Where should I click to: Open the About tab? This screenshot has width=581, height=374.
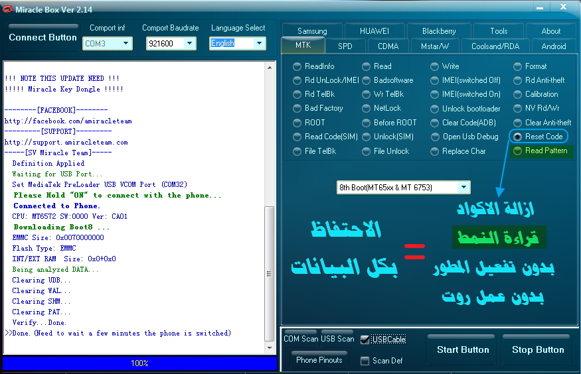551,31
